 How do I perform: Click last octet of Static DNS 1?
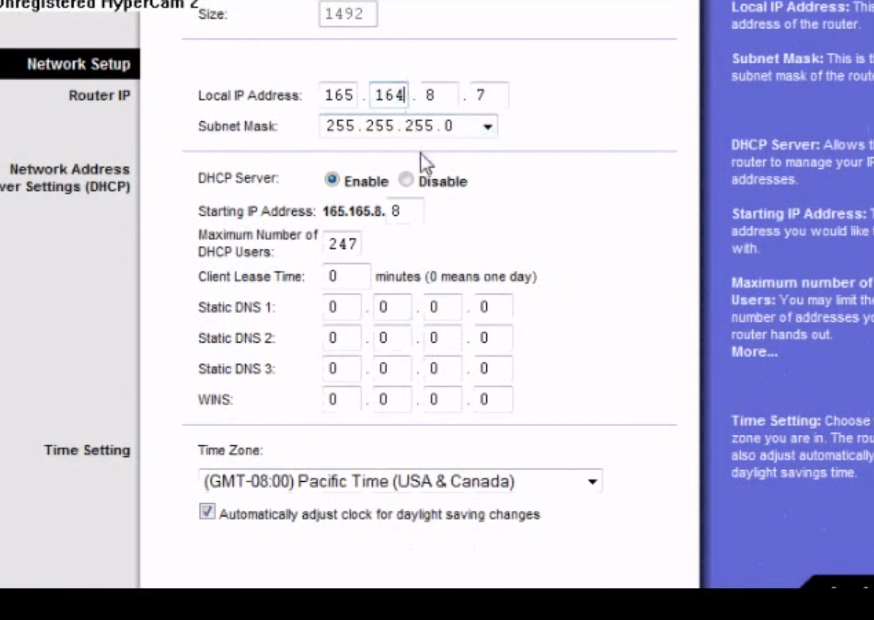(x=493, y=308)
